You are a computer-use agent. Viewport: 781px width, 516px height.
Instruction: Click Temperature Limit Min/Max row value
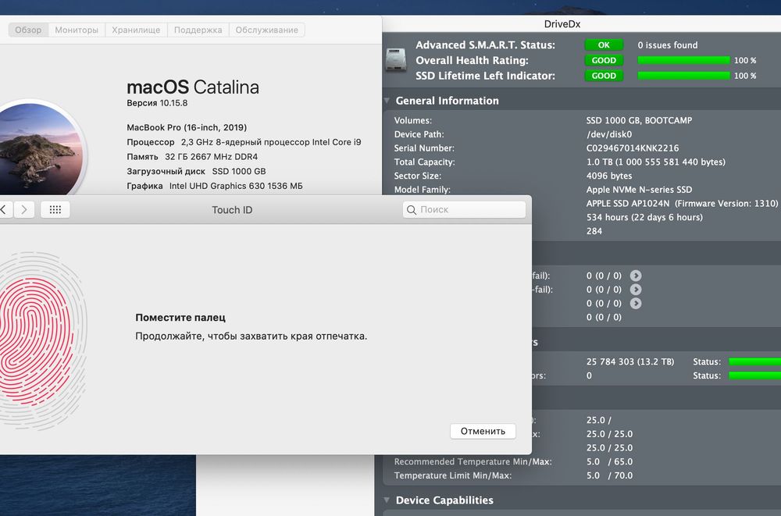[609, 475]
